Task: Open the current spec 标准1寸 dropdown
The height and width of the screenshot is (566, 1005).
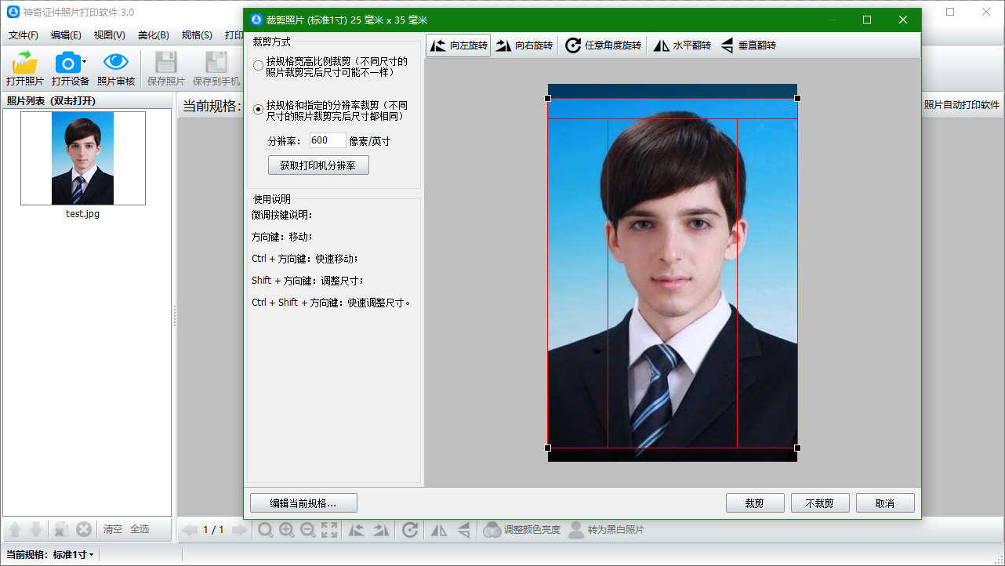Action: tap(73, 554)
